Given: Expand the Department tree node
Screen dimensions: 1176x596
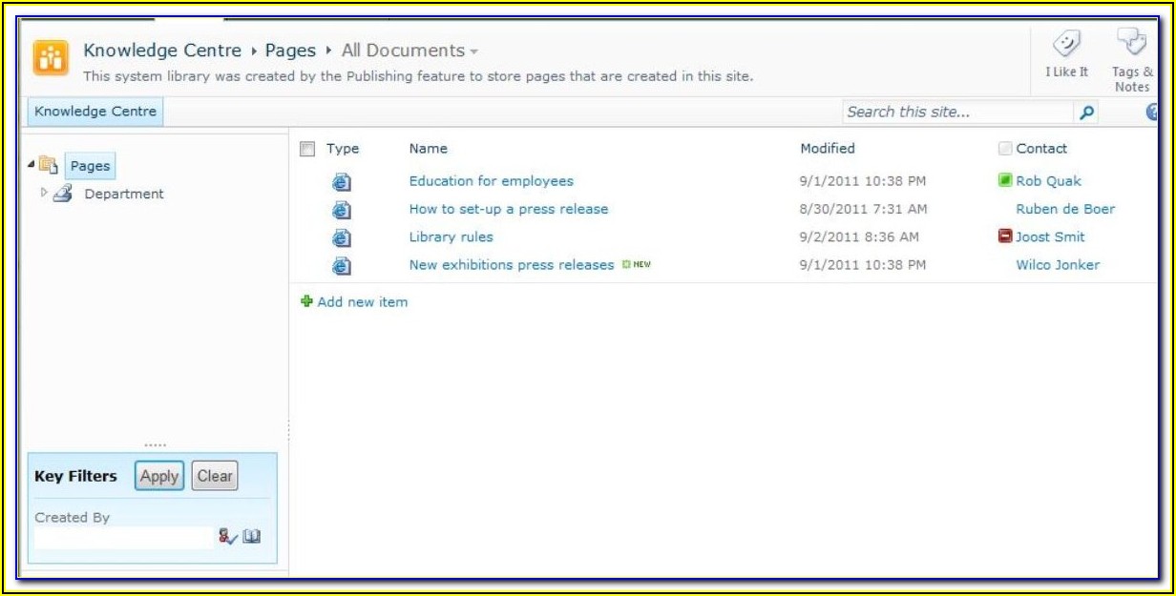Looking at the screenshot, I should 44,194.
